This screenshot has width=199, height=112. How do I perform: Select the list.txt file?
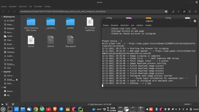click(x=31, y=41)
